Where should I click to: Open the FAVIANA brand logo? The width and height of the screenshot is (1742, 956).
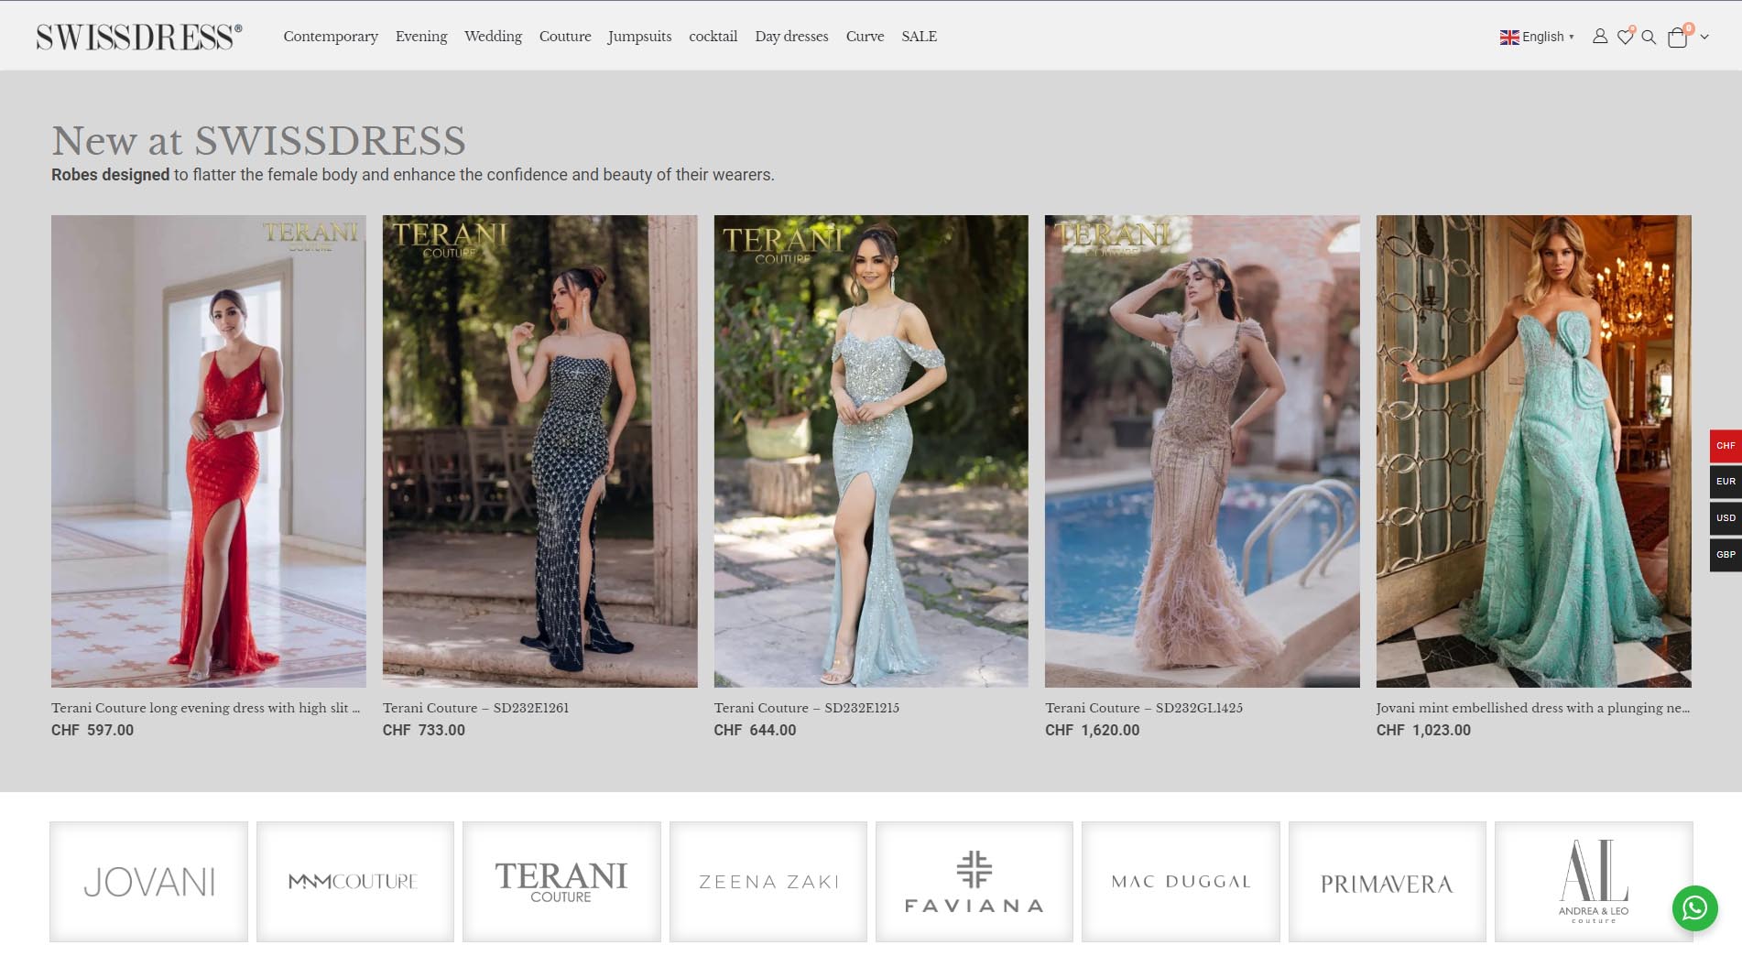click(974, 882)
